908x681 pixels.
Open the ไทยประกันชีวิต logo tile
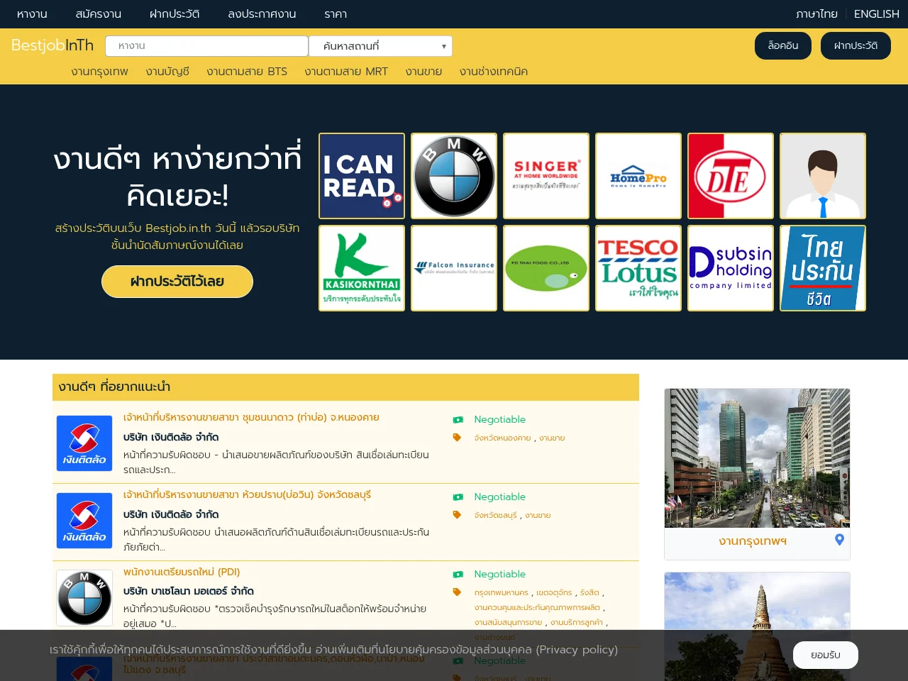(823, 268)
